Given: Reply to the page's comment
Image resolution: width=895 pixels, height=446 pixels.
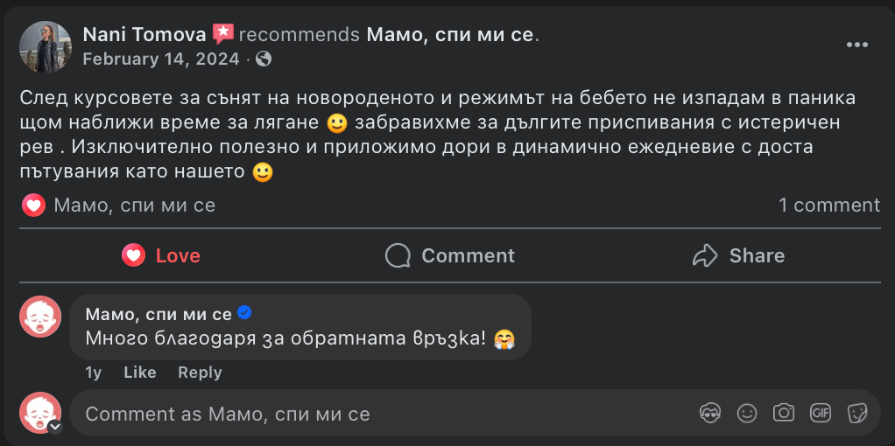Looking at the screenshot, I should pyautogui.click(x=200, y=373).
